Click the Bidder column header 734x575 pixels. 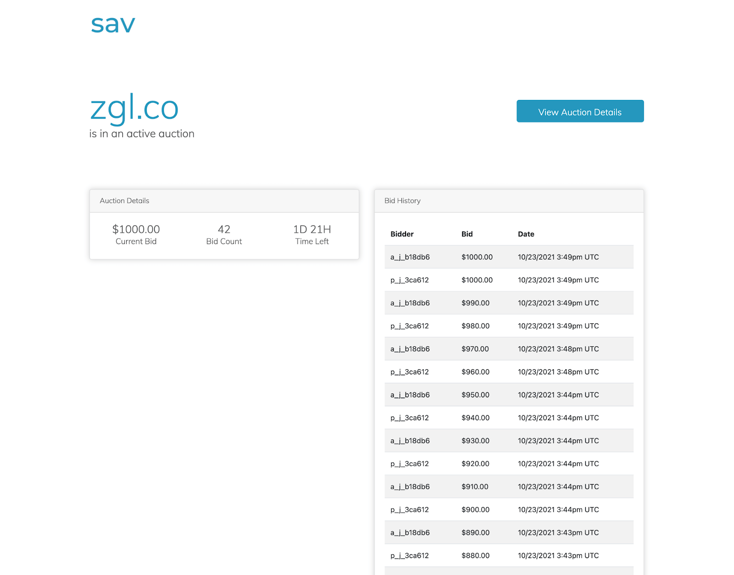[x=402, y=234]
